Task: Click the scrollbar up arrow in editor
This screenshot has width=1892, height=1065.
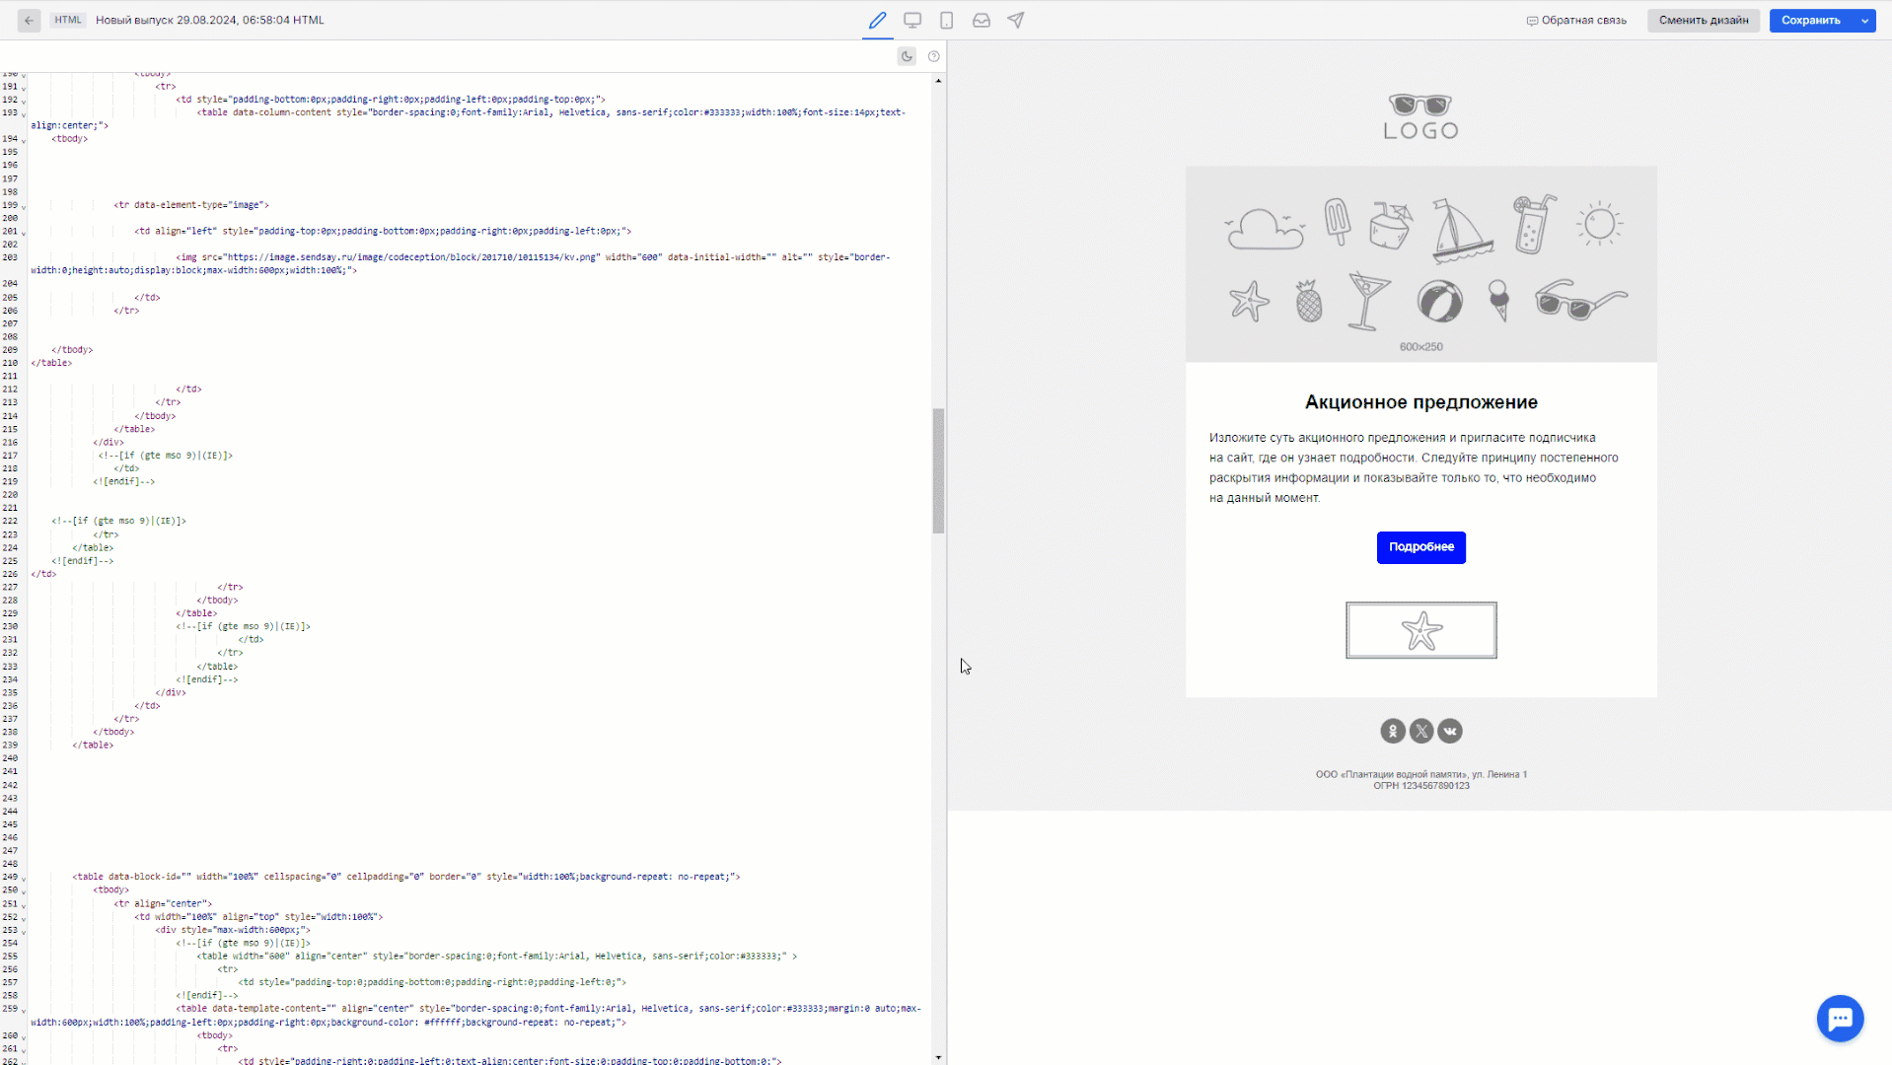Action: (x=938, y=80)
